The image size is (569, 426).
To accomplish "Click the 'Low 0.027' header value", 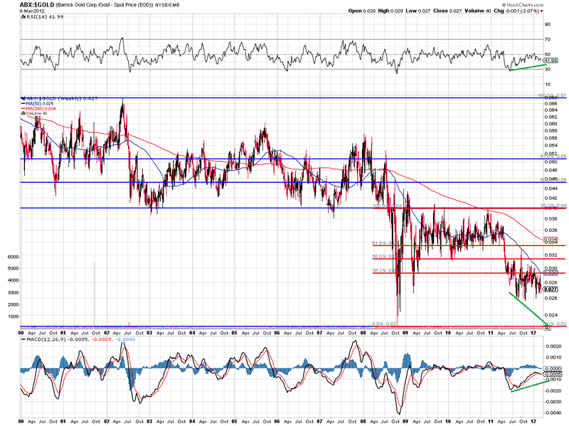I will [418, 11].
